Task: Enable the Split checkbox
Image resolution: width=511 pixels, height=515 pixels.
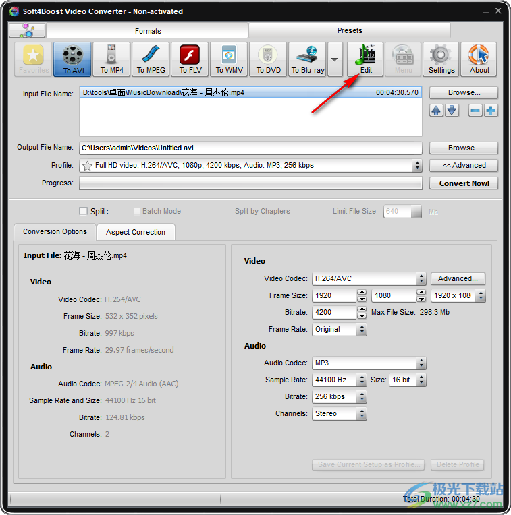Action: click(x=84, y=211)
